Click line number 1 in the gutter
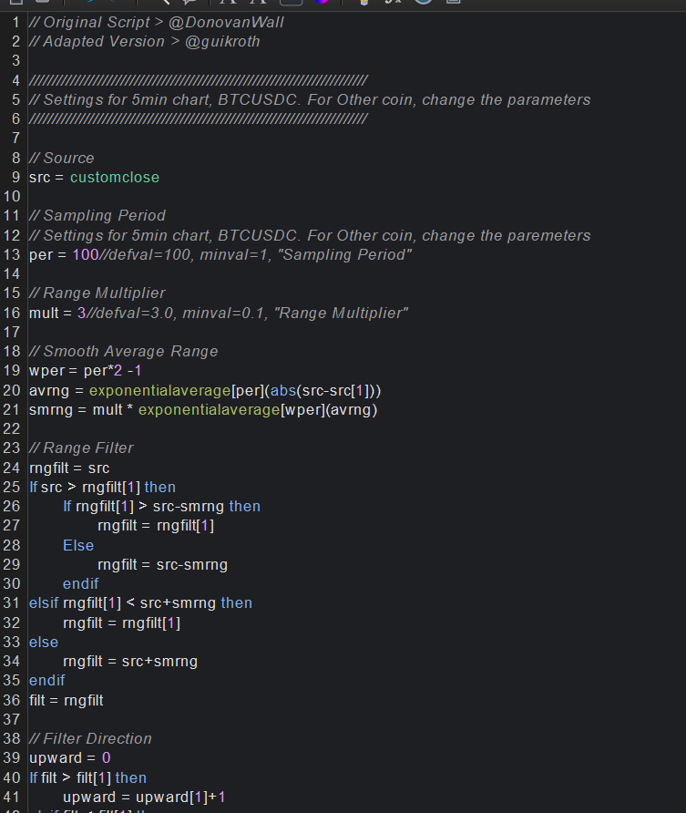This screenshot has height=813, width=686. (x=16, y=22)
